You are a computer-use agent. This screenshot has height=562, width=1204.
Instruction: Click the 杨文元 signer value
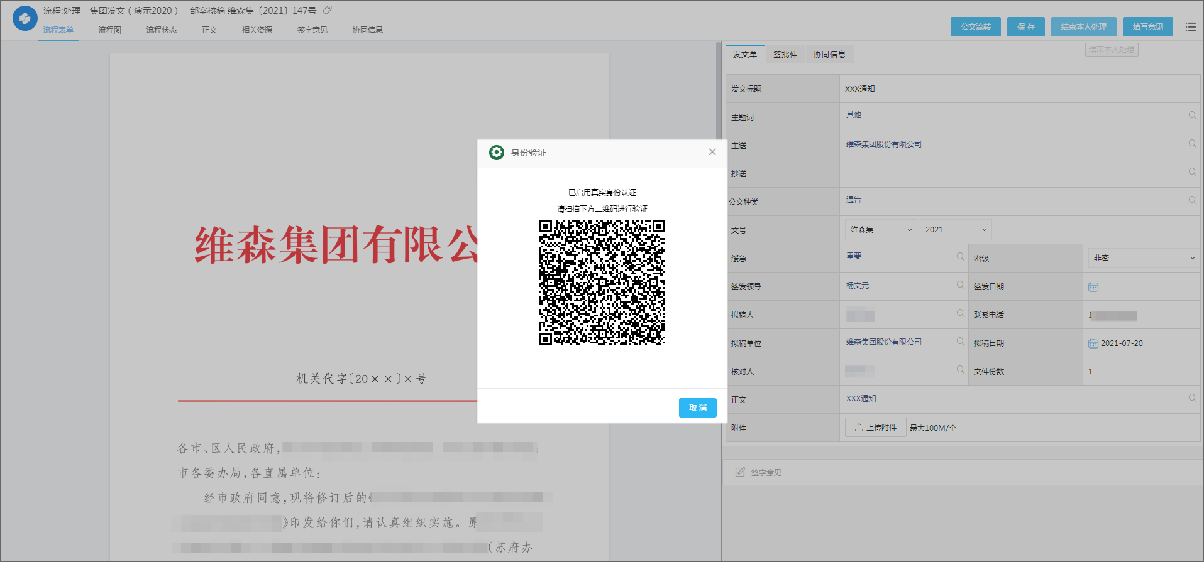click(857, 286)
